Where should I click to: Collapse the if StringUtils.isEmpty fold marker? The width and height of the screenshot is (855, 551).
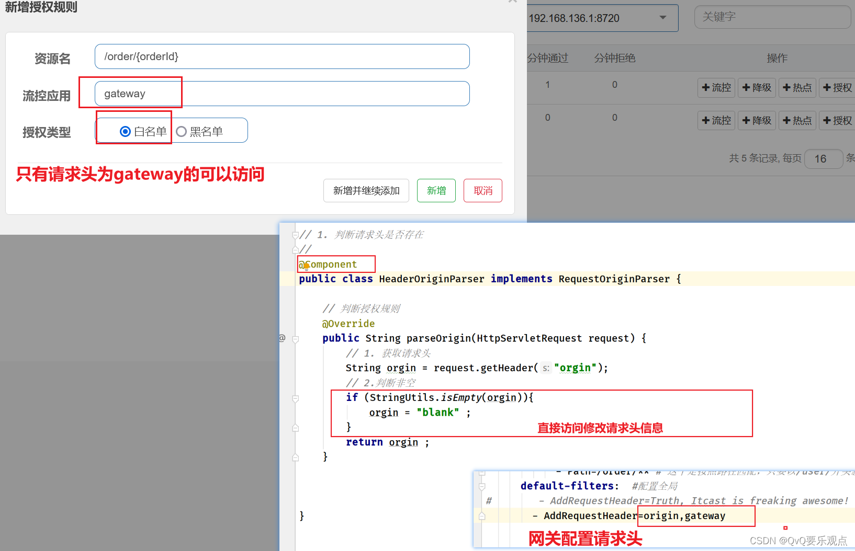point(295,399)
